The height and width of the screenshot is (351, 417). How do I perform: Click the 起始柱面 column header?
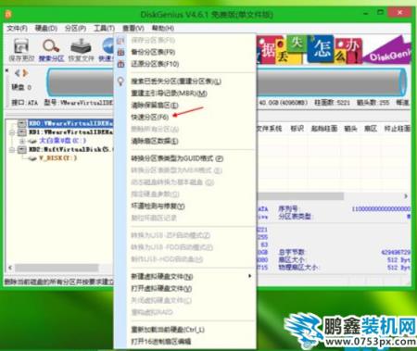324,129
